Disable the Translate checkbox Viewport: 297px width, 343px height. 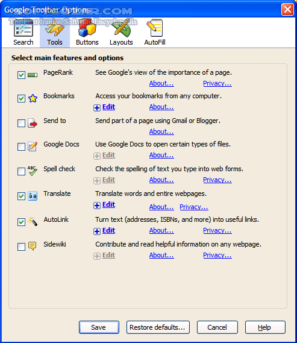pyautogui.click(x=21, y=196)
